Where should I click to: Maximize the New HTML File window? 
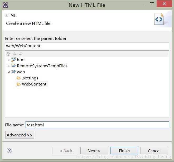152,4
